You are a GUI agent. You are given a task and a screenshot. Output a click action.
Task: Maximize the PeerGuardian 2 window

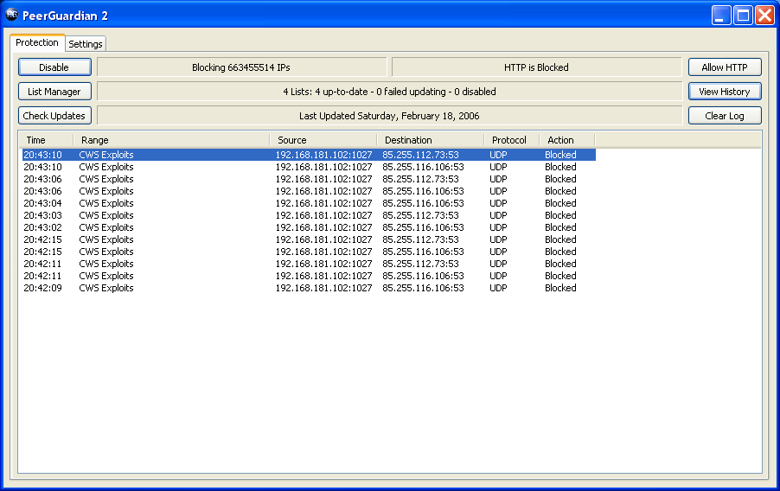pos(743,15)
